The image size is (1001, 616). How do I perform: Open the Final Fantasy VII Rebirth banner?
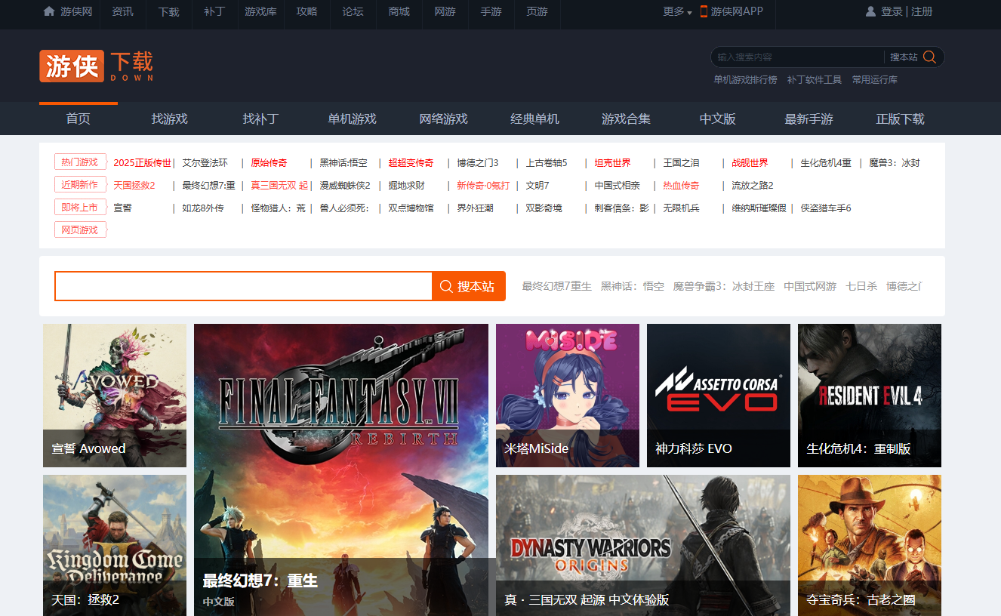coord(341,470)
